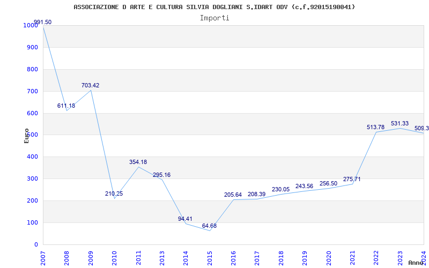Screen dimensions: 429x268
Task: Click the 100 y-axis tick label
Action: pyautogui.click(x=32, y=222)
